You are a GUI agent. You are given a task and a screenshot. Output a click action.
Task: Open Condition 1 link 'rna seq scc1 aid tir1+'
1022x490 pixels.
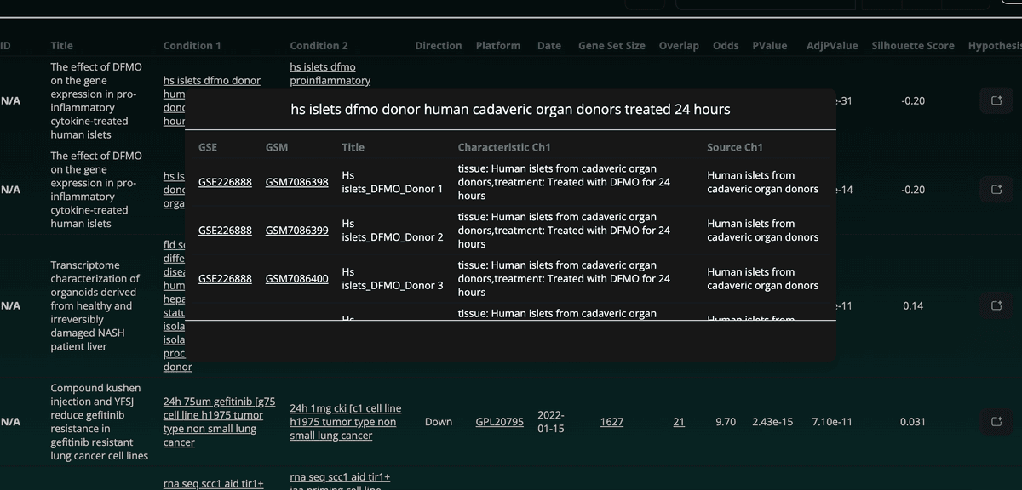pyautogui.click(x=214, y=484)
